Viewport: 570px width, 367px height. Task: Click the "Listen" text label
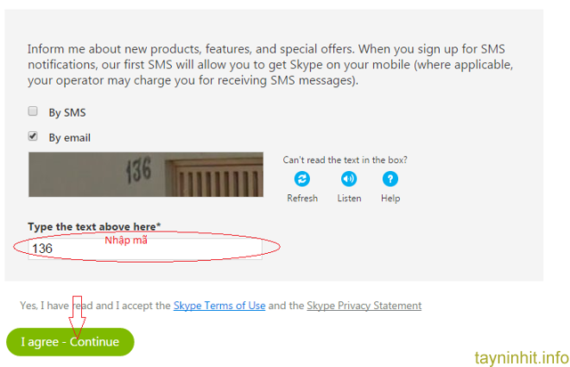(x=349, y=198)
